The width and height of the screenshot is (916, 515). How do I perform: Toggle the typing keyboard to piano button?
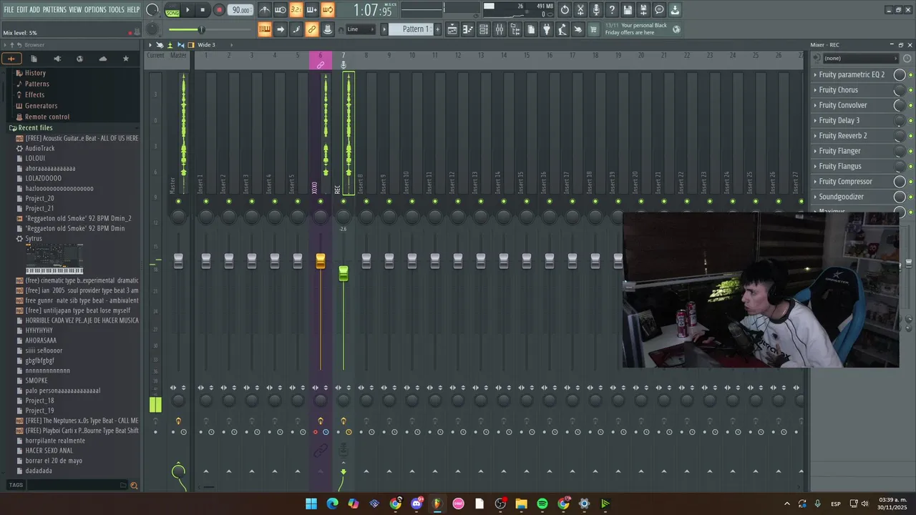265,29
